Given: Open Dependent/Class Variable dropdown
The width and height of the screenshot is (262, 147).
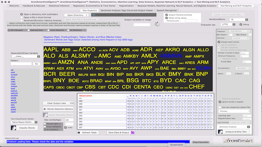Looking at the screenshot, I should pos(25,56).
